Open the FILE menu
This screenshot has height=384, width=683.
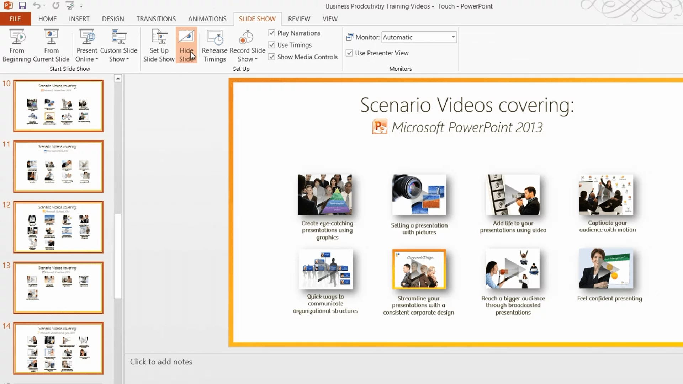(15, 19)
